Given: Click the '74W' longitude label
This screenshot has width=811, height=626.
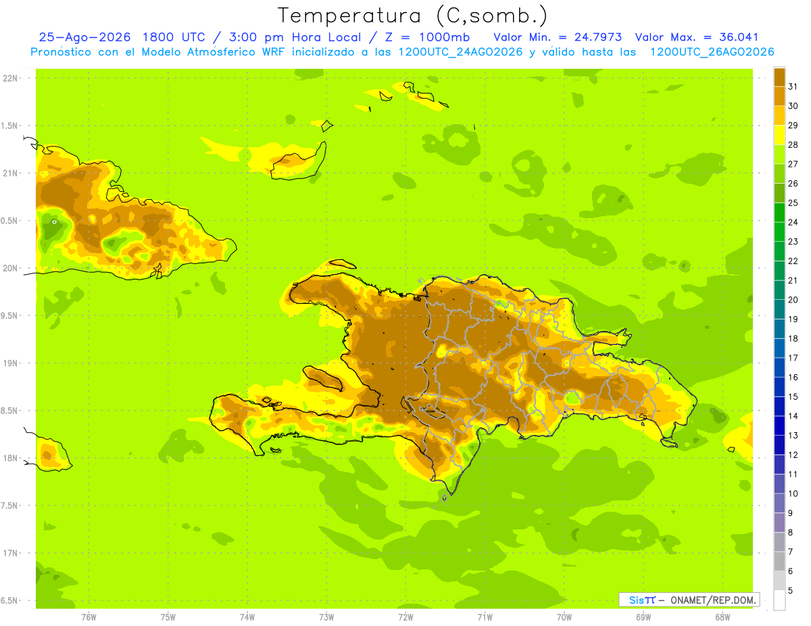Looking at the screenshot, I should tap(247, 617).
